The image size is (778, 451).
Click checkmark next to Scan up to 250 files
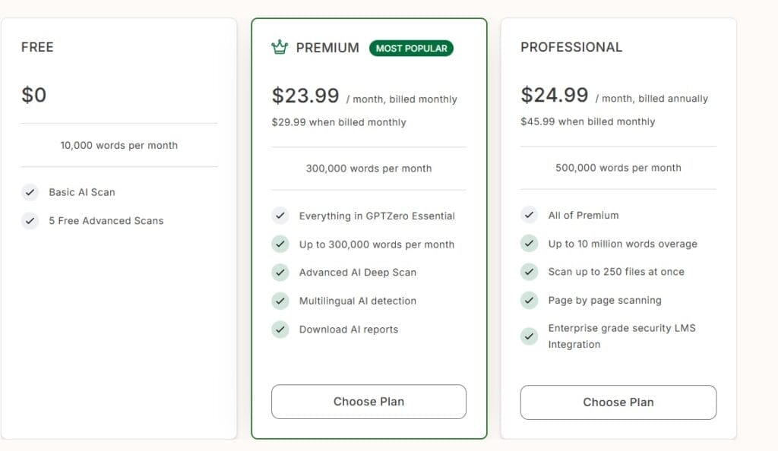pos(529,272)
